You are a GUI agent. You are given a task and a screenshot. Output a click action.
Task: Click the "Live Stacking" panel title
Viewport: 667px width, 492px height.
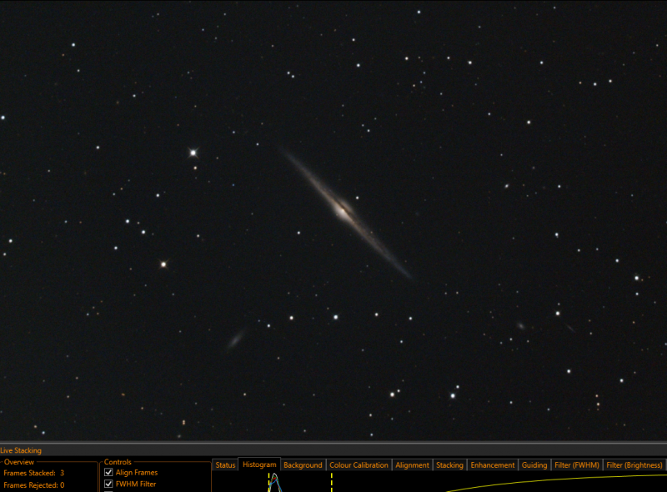point(21,450)
